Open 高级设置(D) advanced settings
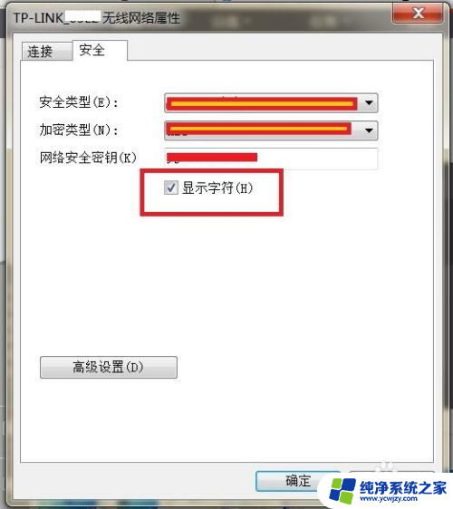This screenshot has height=509, width=453. coord(109,367)
